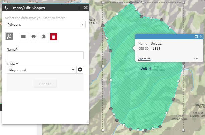Choose the polygon drawing tool
The image size is (205, 135).
[33, 36]
